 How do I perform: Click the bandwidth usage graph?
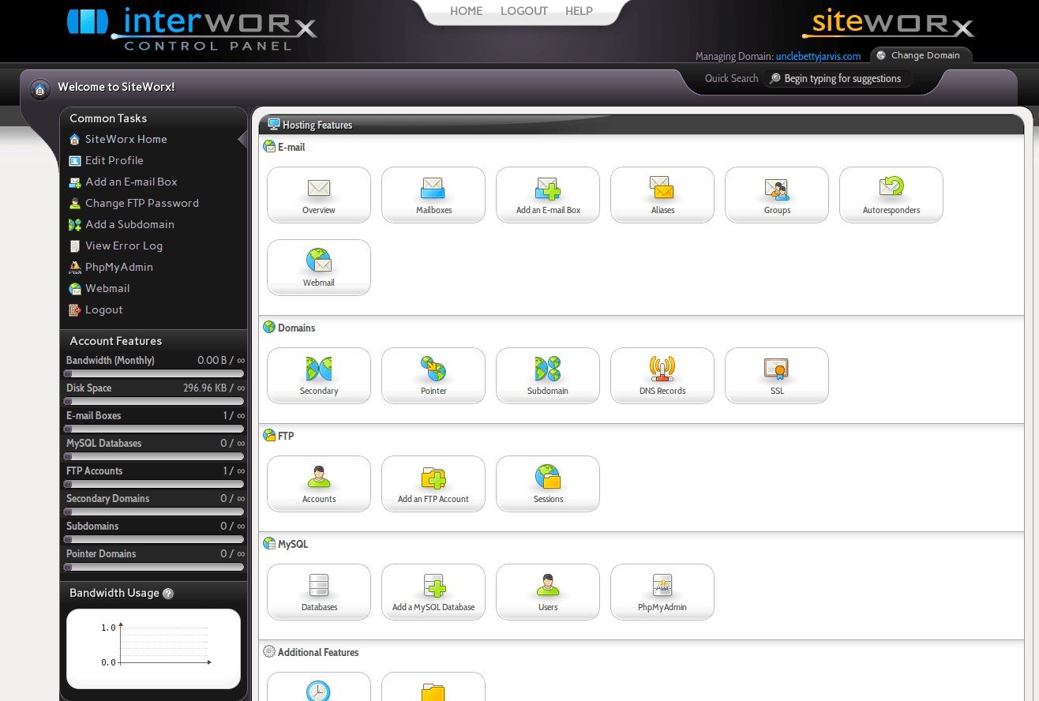point(153,648)
